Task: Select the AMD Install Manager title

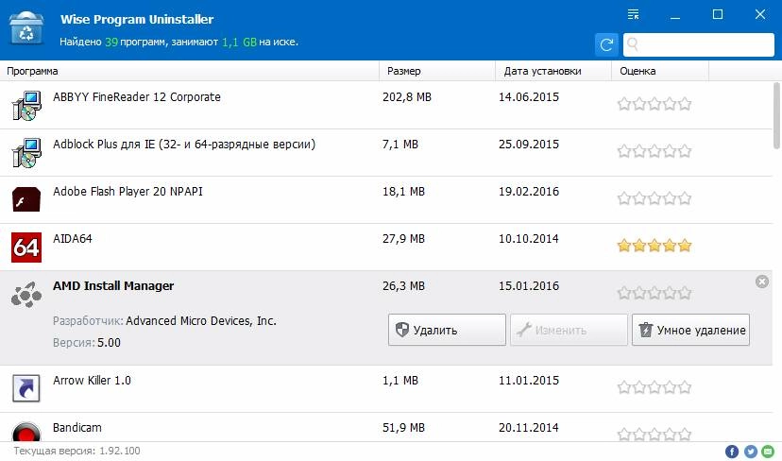Action: tap(113, 286)
